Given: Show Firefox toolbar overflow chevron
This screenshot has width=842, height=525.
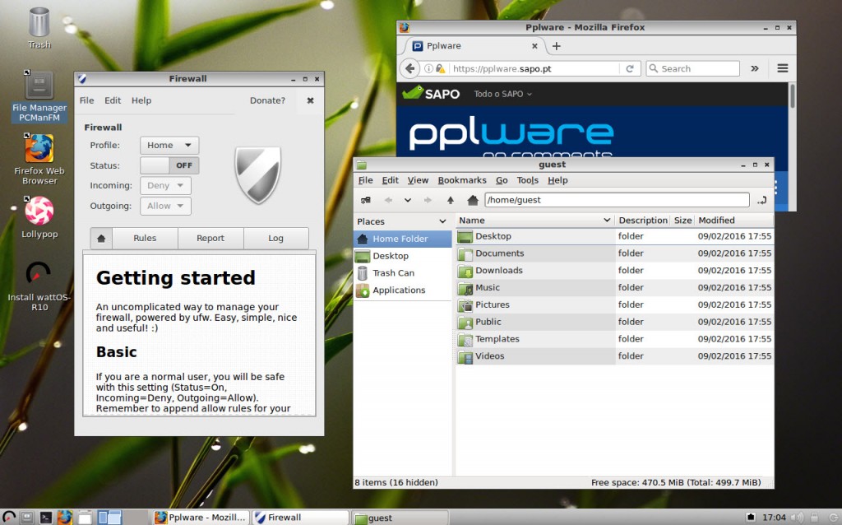Looking at the screenshot, I should tap(755, 68).
